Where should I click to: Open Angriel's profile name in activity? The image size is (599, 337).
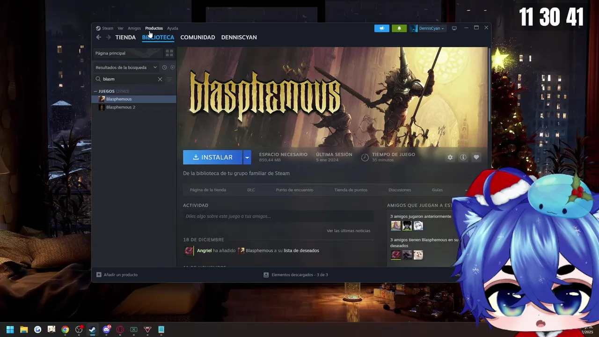click(204, 251)
